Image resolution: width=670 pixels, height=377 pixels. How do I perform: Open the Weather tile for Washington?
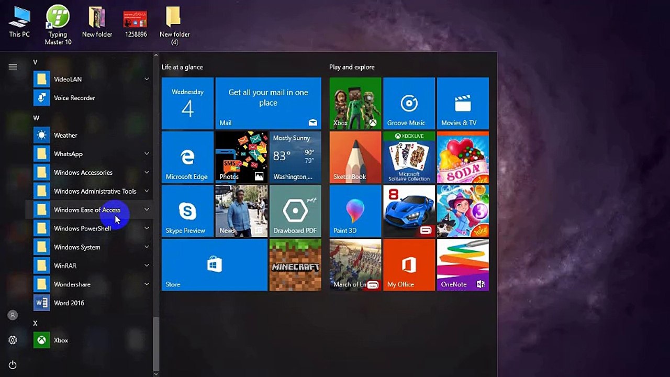tap(295, 157)
